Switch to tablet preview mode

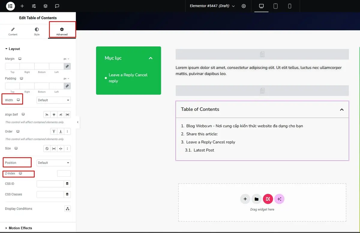click(x=275, y=6)
